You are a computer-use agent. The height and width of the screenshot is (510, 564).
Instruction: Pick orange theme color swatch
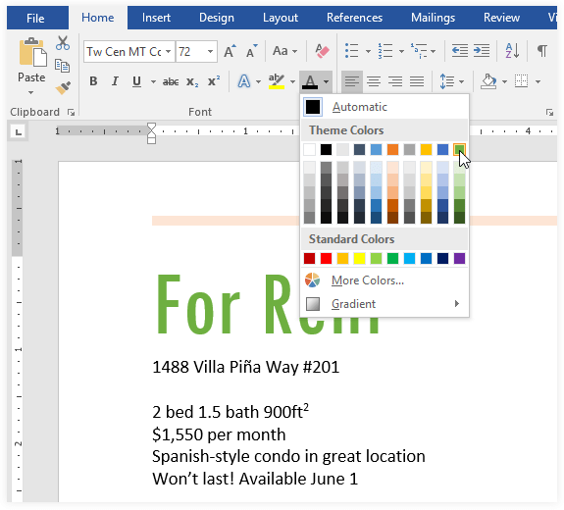click(x=392, y=149)
